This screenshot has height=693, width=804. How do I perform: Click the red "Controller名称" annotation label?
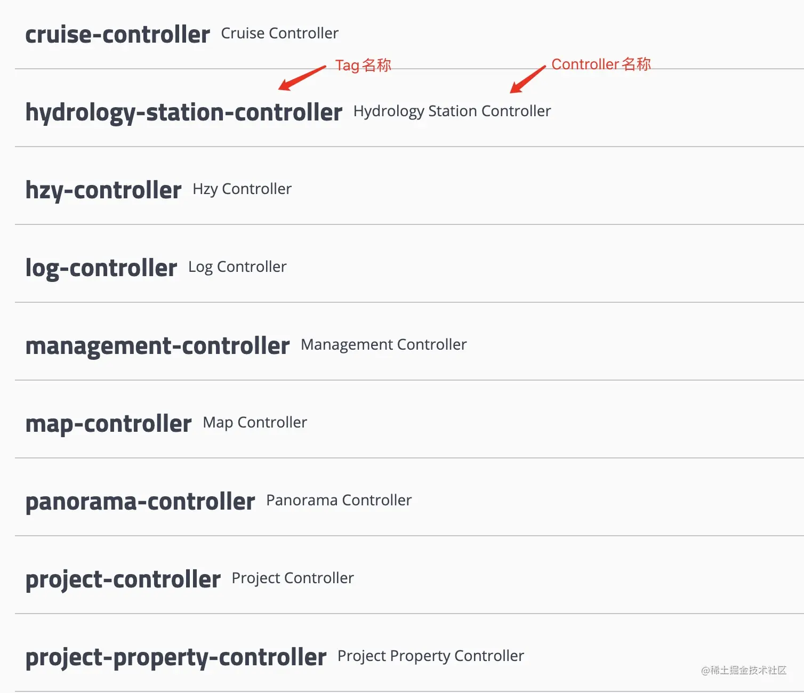[x=601, y=65]
